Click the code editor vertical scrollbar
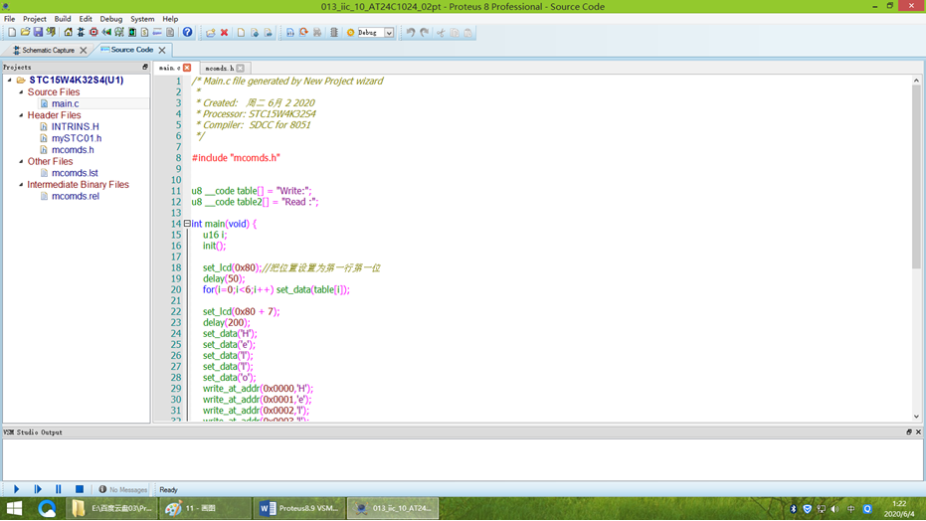The height and width of the screenshot is (521, 926). pyautogui.click(x=916, y=177)
